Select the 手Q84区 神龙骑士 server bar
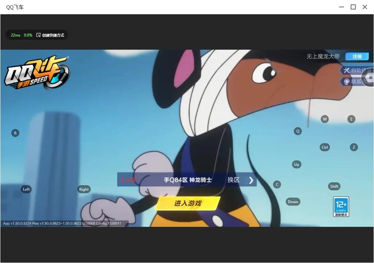The image size is (374, 263). pos(187,180)
